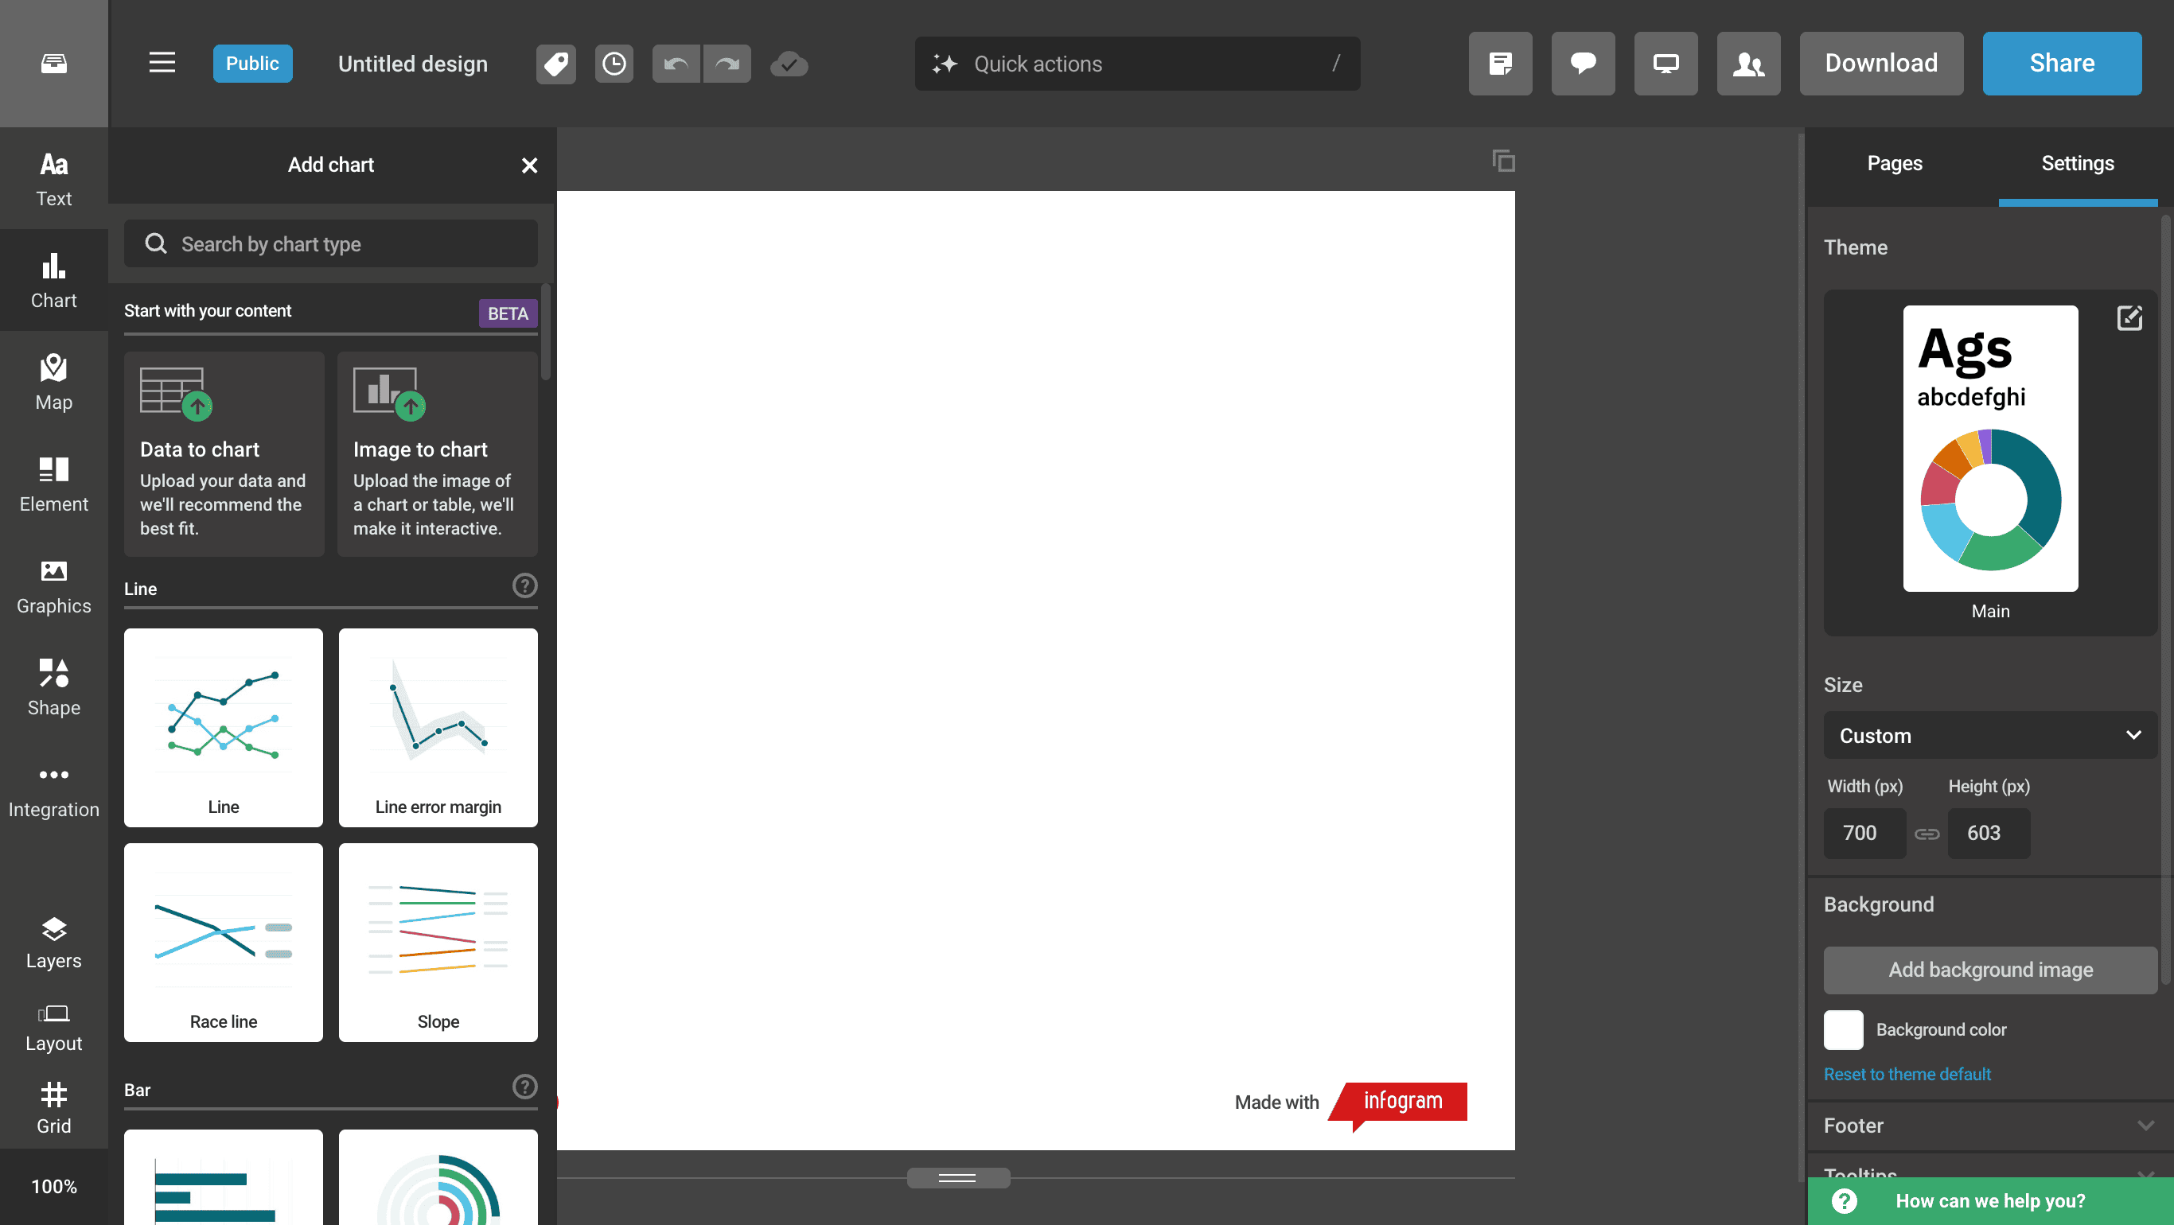Click the Share button
Screen dimensions: 2174x1225
coord(2061,64)
